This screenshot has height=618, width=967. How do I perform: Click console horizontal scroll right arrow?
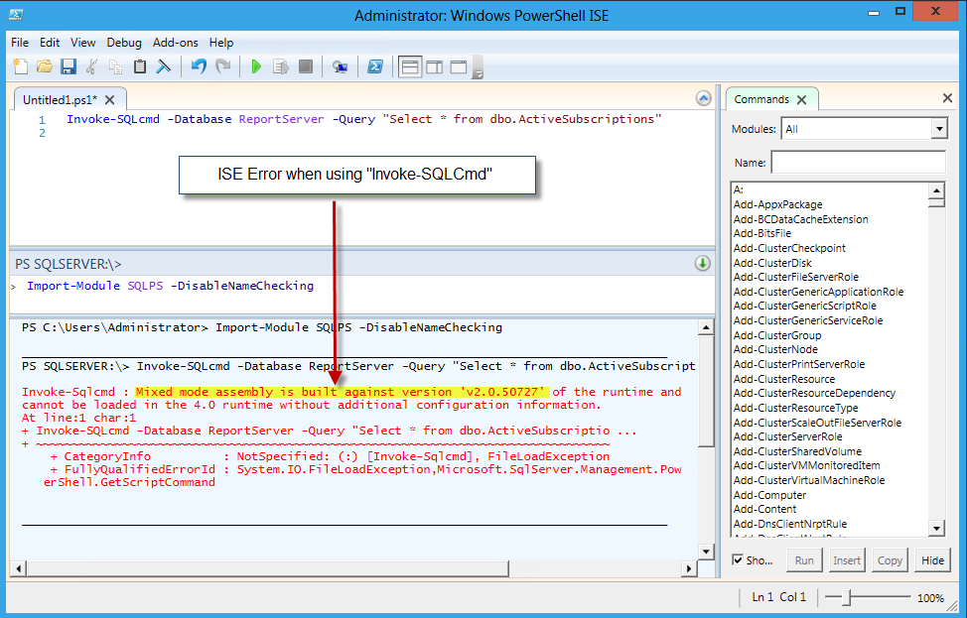point(689,568)
